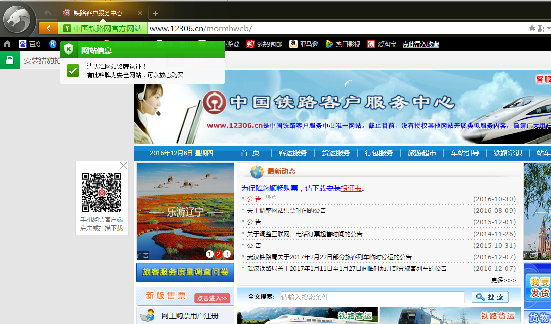Click the green checkmark in 网站信息 popup
The height and width of the screenshot is (324, 551).
coord(72,70)
